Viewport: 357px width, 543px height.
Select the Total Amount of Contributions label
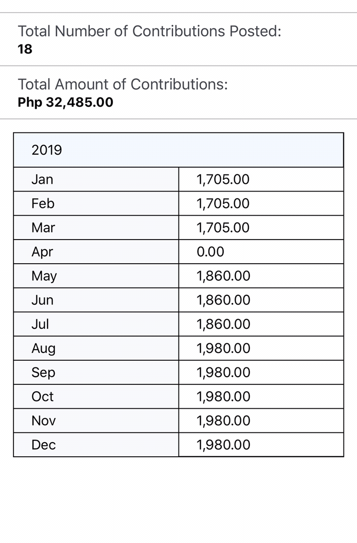coord(123,84)
